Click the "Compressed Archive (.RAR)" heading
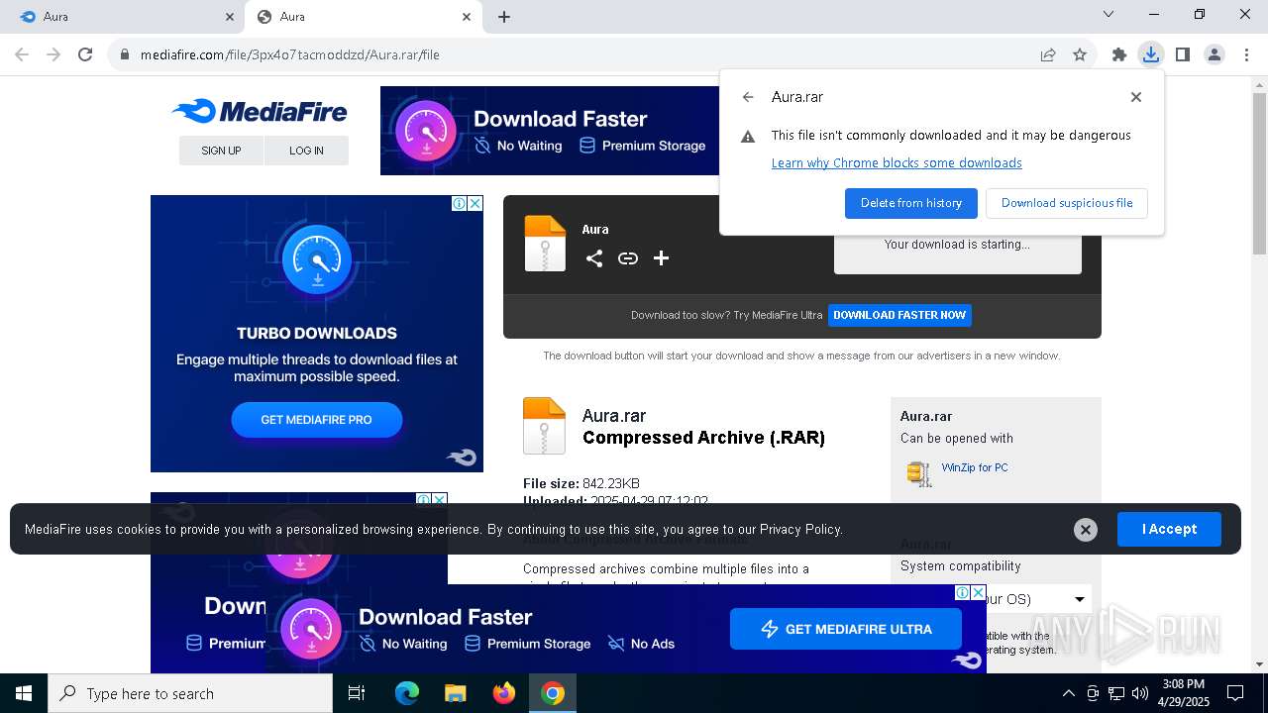1268x713 pixels. [703, 438]
